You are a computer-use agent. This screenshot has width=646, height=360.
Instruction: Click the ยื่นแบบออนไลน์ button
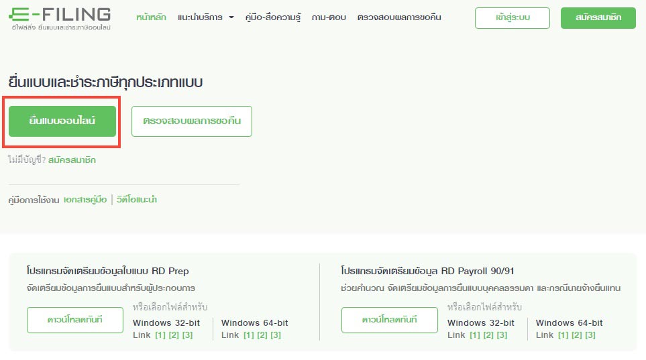pyautogui.click(x=62, y=121)
